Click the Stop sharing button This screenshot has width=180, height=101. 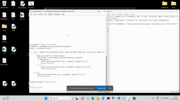(x=101, y=88)
